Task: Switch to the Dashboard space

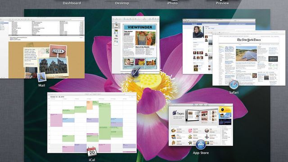Action: point(72,3)
